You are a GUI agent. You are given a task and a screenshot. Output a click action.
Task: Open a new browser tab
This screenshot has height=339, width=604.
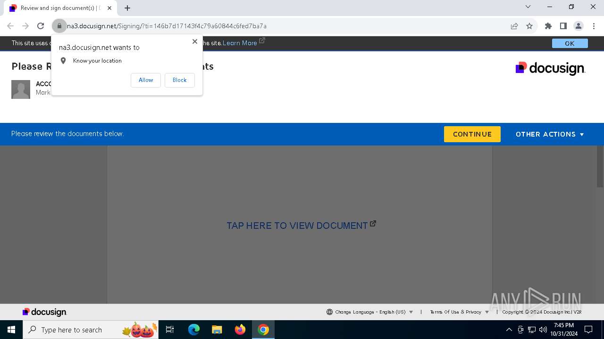127,8
